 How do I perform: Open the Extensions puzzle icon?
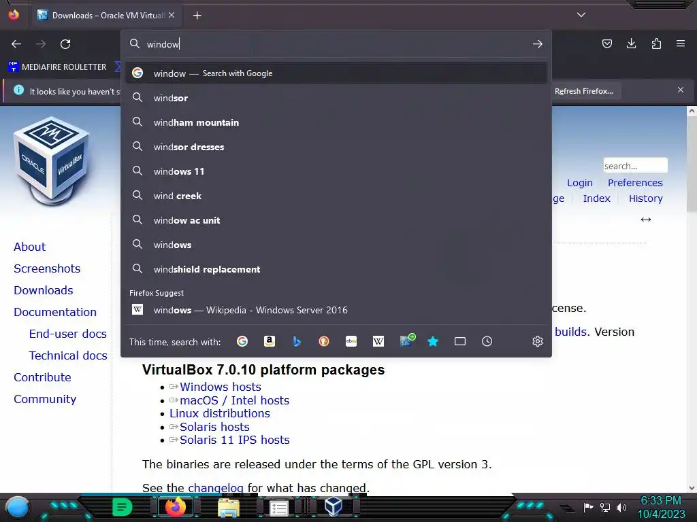656,43
